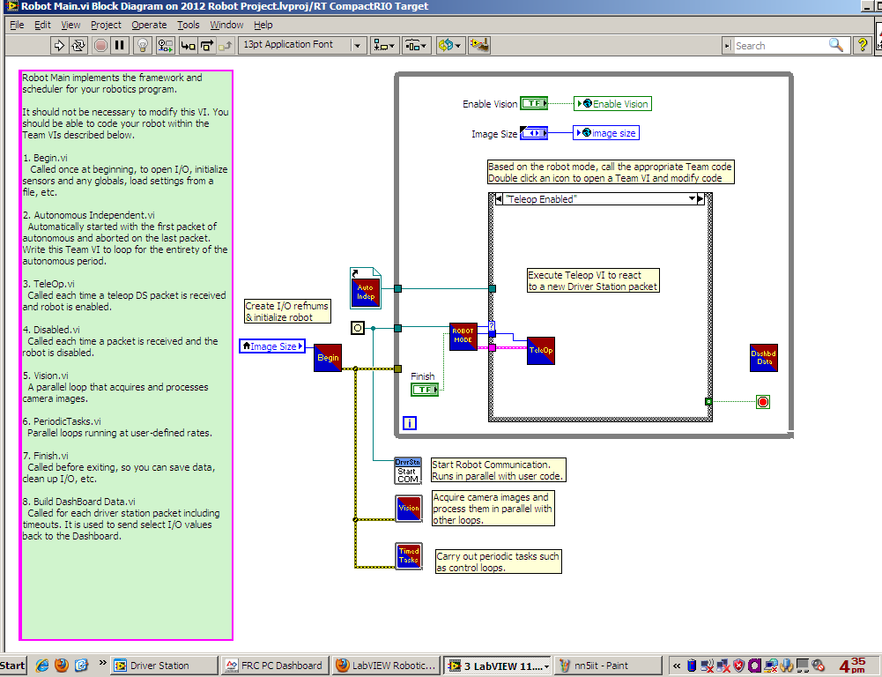Open the Help menu
The image size is (882, 677).
[263, 25]
